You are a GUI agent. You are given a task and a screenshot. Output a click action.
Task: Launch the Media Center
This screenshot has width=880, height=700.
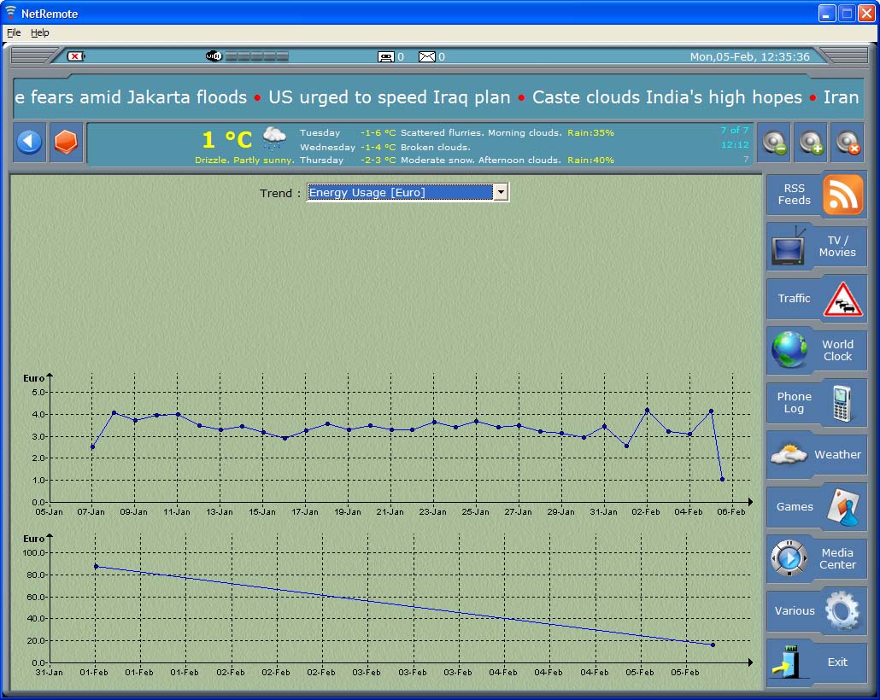coord(816,559)
